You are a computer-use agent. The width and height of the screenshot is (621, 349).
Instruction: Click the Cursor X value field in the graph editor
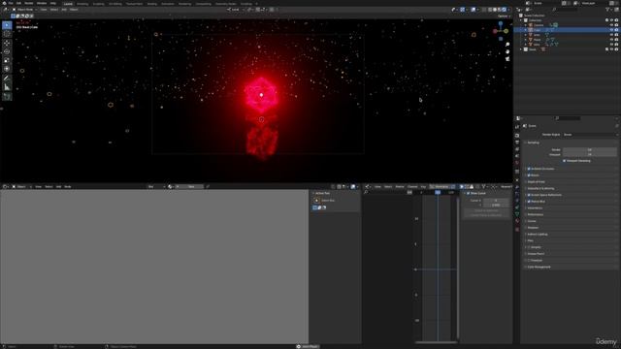pos(496,201)
